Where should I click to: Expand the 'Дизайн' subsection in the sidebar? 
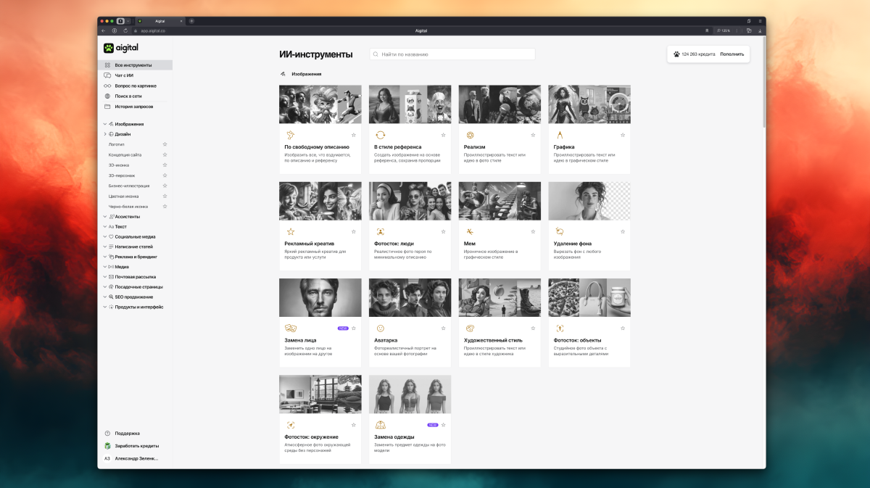[x=104, y=134]
